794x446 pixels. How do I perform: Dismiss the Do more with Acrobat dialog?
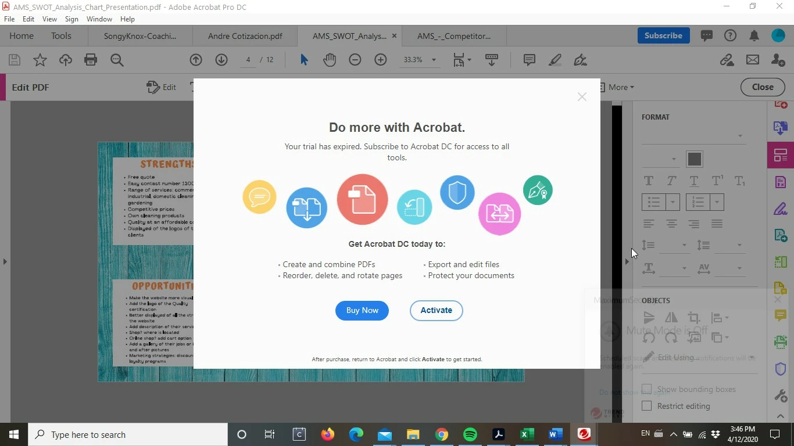click(582, 97)
